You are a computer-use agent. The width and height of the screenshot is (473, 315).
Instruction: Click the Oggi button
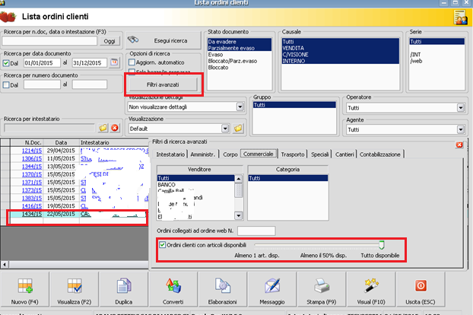click(110, 41)
